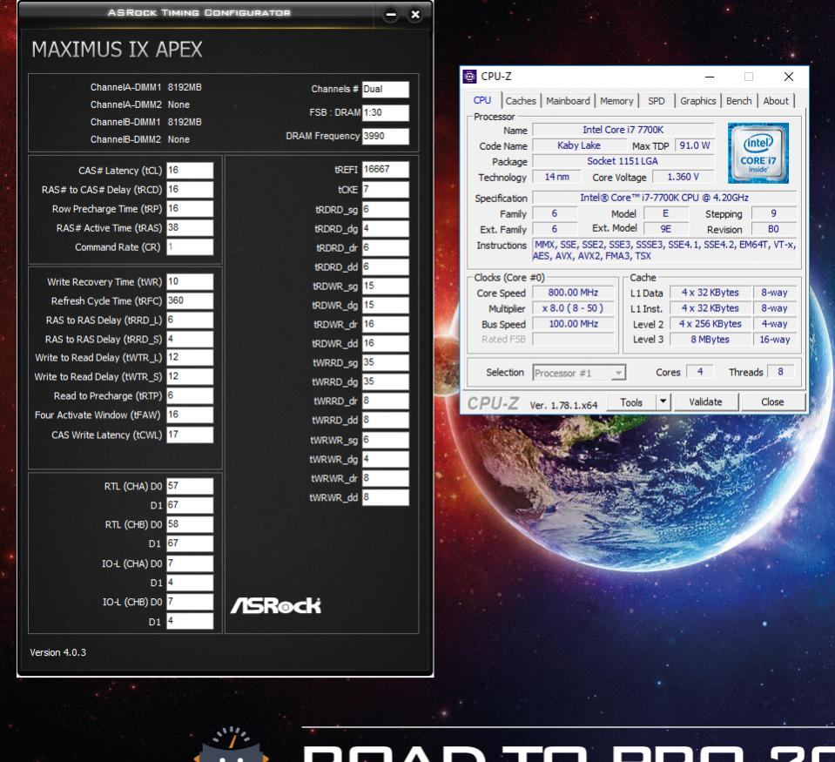Open the Bench tab in CPU-Z
The width and height of the screenshot is (835, 762).
click(739, 101)
